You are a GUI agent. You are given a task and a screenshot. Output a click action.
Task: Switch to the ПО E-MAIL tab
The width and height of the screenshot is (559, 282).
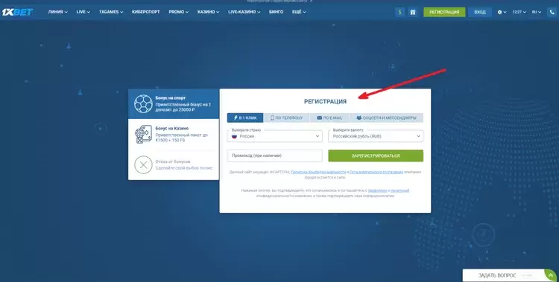tap(329, 118)
